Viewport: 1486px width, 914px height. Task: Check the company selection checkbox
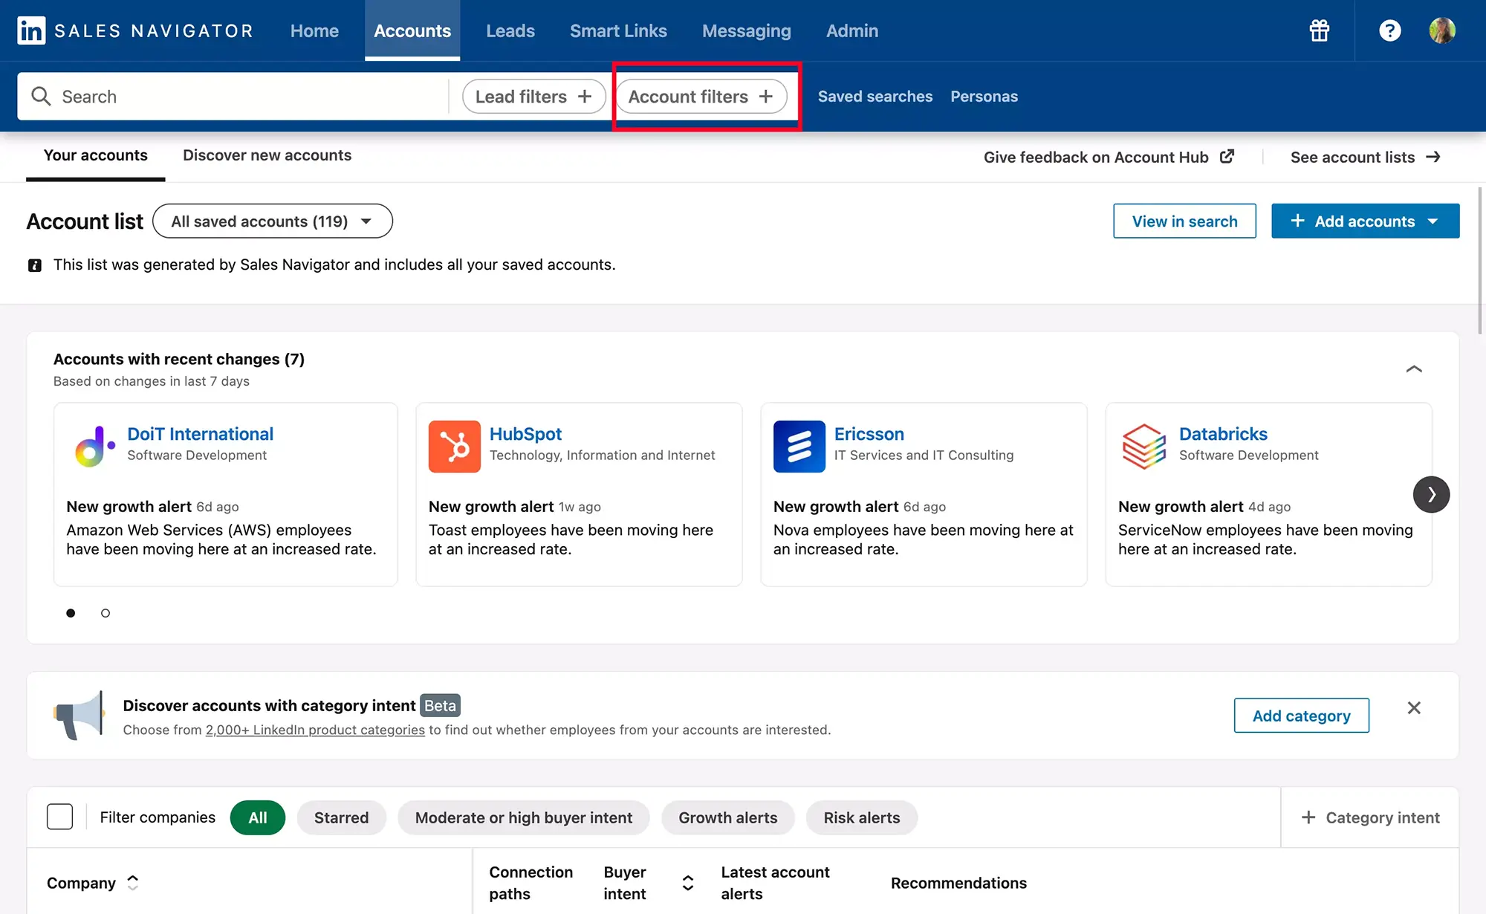click(x=59, y=817)
